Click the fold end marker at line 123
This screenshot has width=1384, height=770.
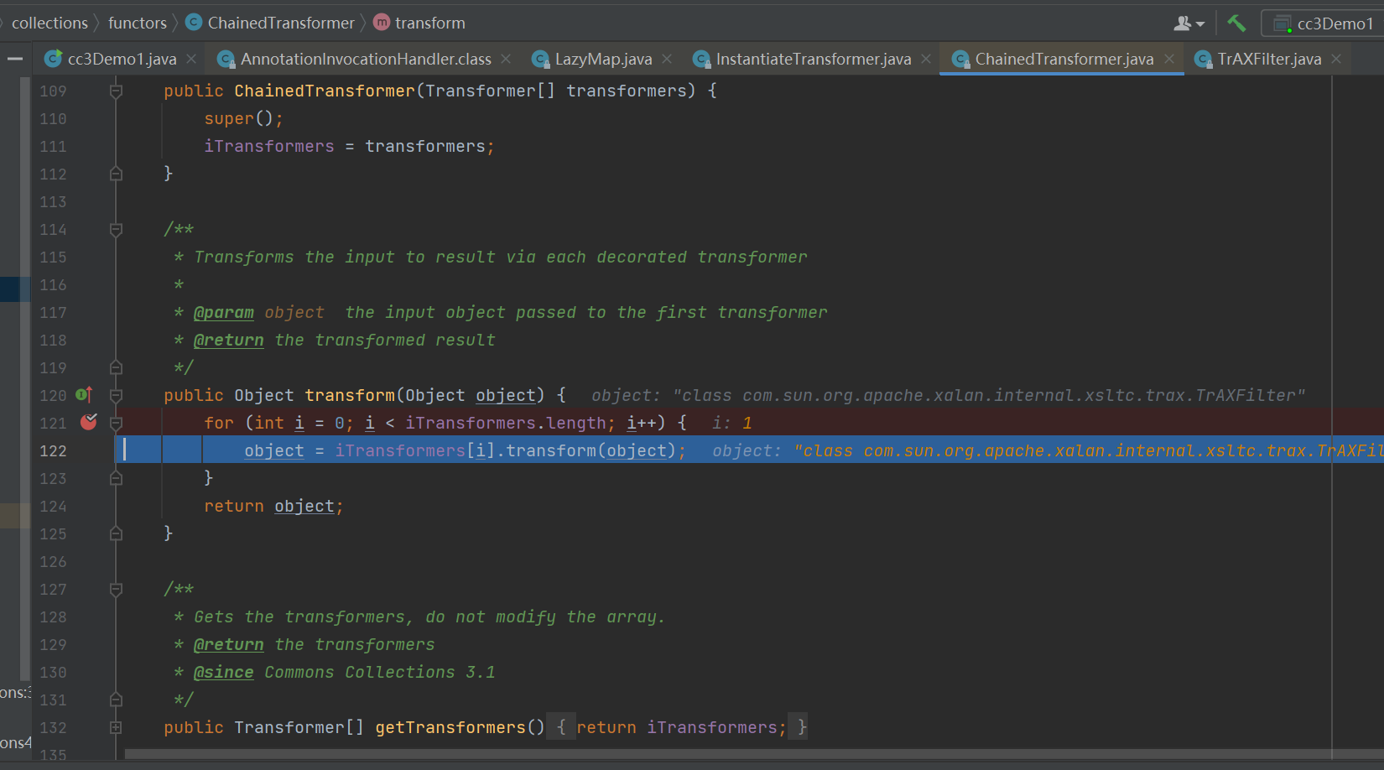coord(116,478)
